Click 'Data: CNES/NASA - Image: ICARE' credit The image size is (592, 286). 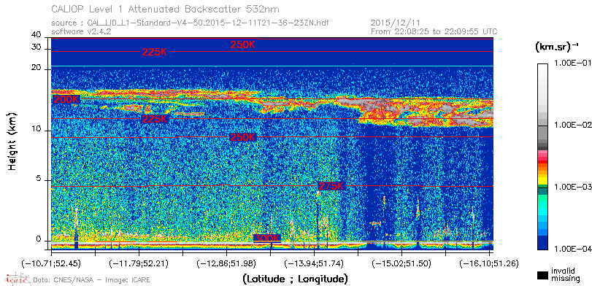click(x=92, y=279)
